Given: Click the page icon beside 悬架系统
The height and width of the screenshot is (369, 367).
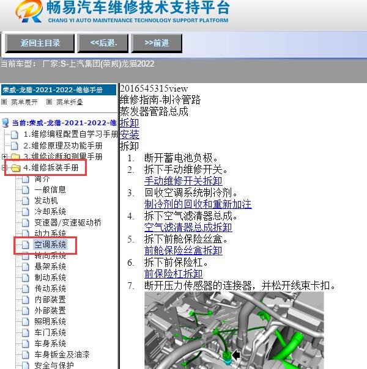Looking at the screenshot, I should 26,266.
